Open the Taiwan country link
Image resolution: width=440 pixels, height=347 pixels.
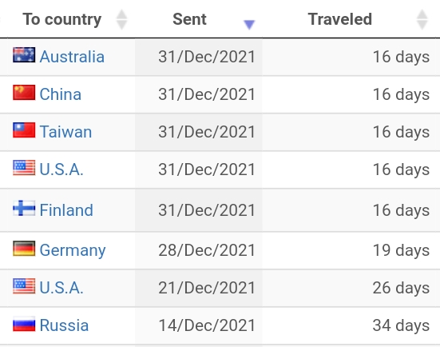[66, 132]
